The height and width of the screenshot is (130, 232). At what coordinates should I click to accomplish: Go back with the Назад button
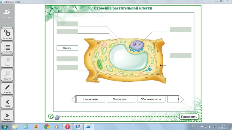click(7, 102)
